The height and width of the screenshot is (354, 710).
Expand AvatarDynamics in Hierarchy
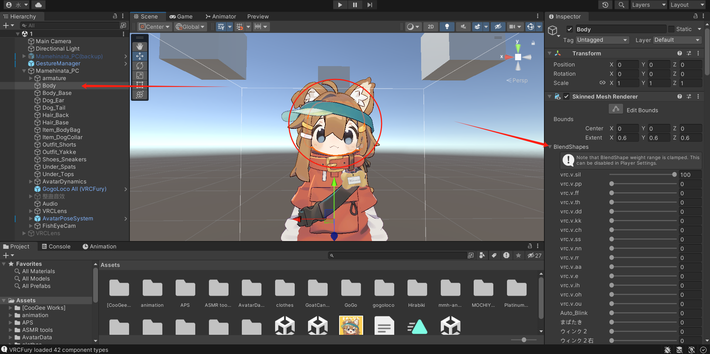[31, 182]
